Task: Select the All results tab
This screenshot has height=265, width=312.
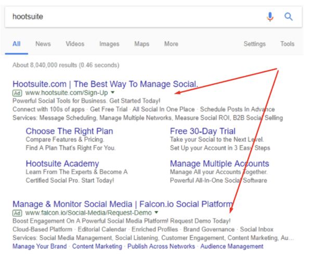Action: click(17, 44)
